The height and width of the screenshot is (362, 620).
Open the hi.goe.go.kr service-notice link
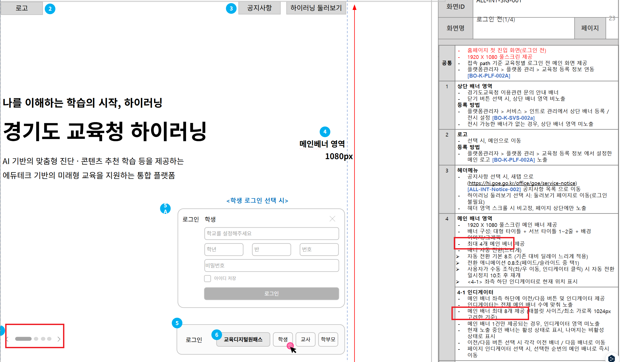click(522, 183)
